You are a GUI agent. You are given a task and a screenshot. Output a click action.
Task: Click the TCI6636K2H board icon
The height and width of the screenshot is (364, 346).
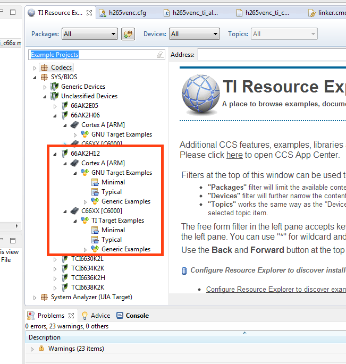pos(64,278)
